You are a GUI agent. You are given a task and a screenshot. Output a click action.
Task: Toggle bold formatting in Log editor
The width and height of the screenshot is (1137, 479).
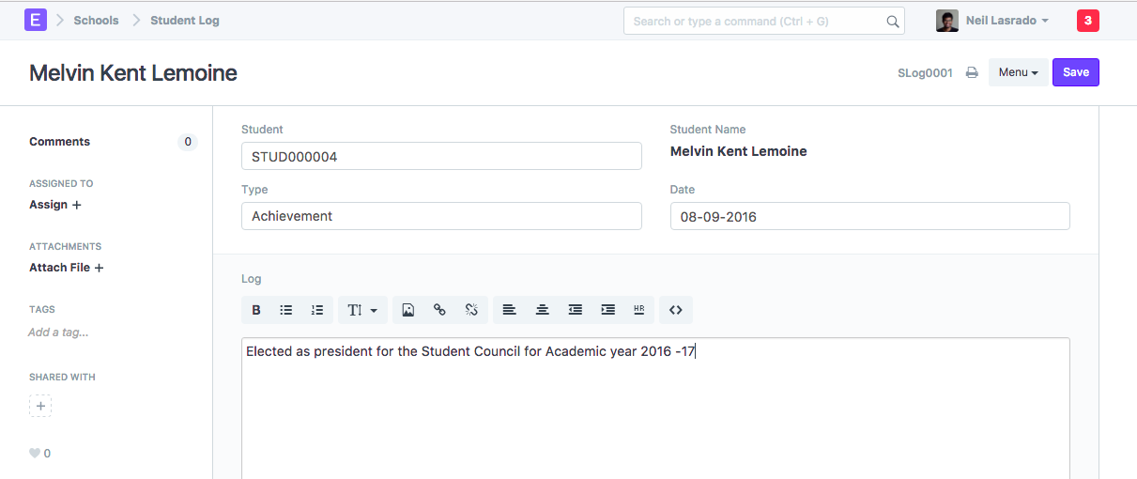coord(256,310)
